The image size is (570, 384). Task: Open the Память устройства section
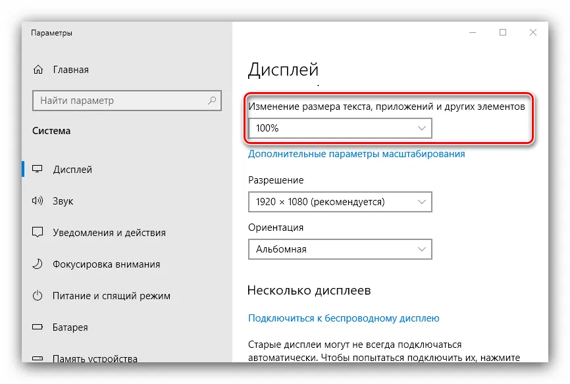(95, 358)
